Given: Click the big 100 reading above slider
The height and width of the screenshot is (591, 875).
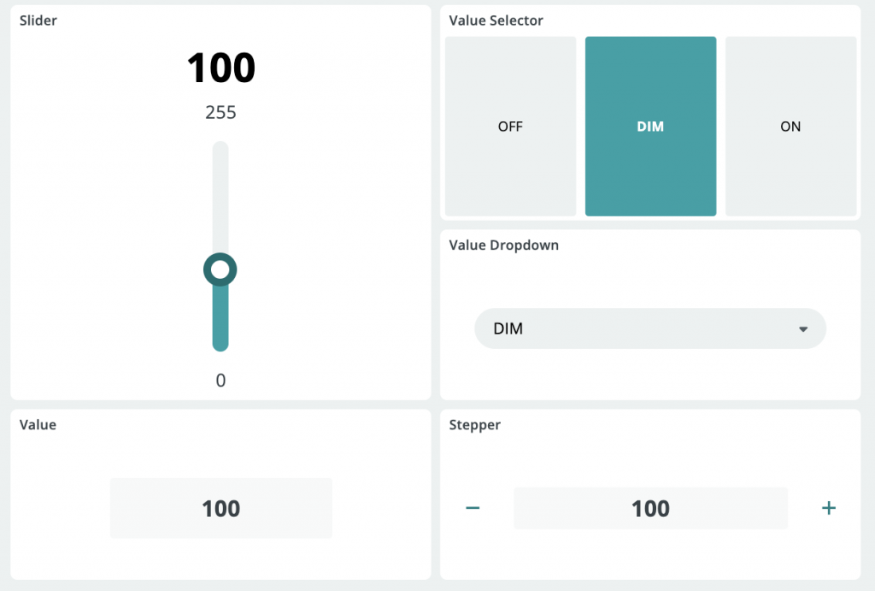Looking at the screenshot, I should 220,68.
